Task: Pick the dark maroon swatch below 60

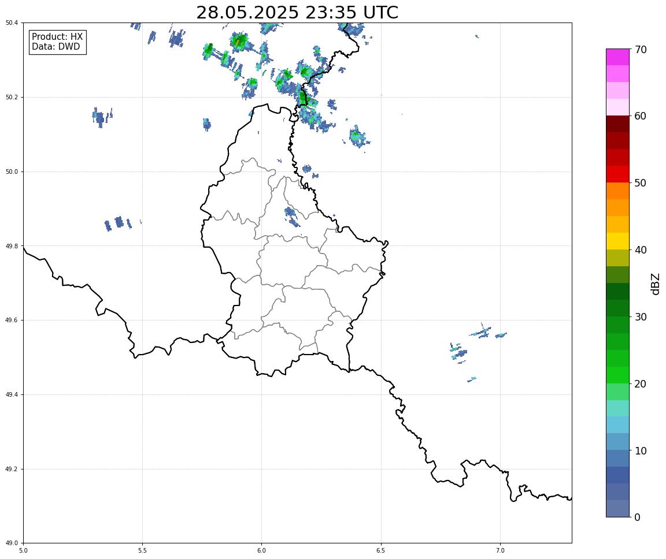Action: [617, 124]
